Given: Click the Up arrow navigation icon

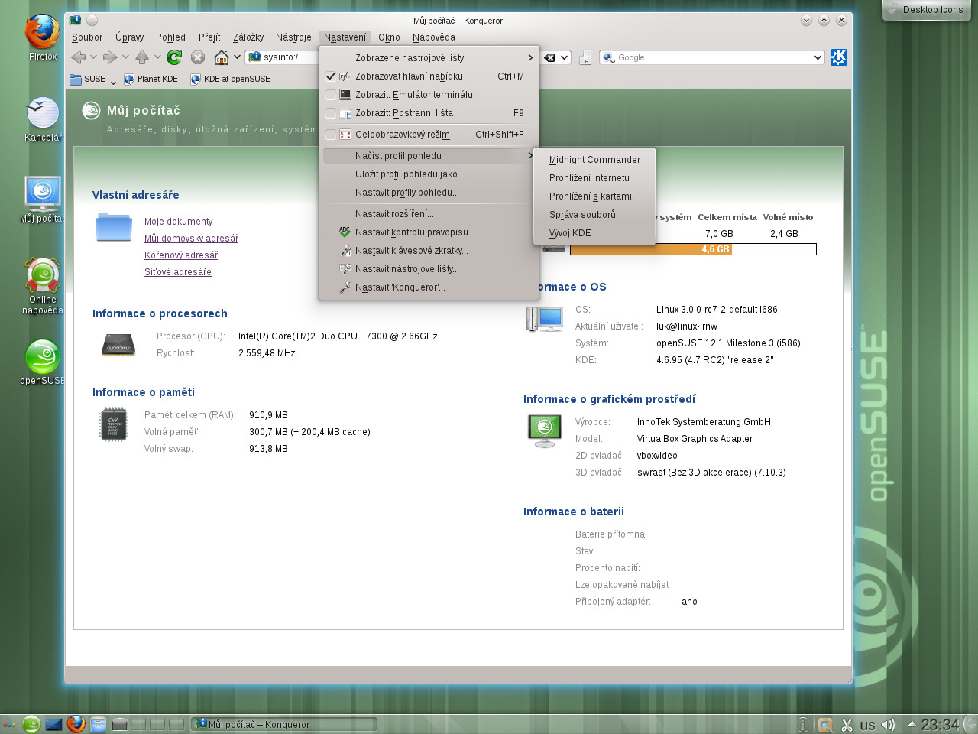Looking at the screenshot, I should [142, 57].
